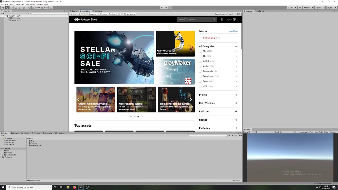338x190 pixels.
Task: Click clear filters link
Action: click(x=233, y=31)
